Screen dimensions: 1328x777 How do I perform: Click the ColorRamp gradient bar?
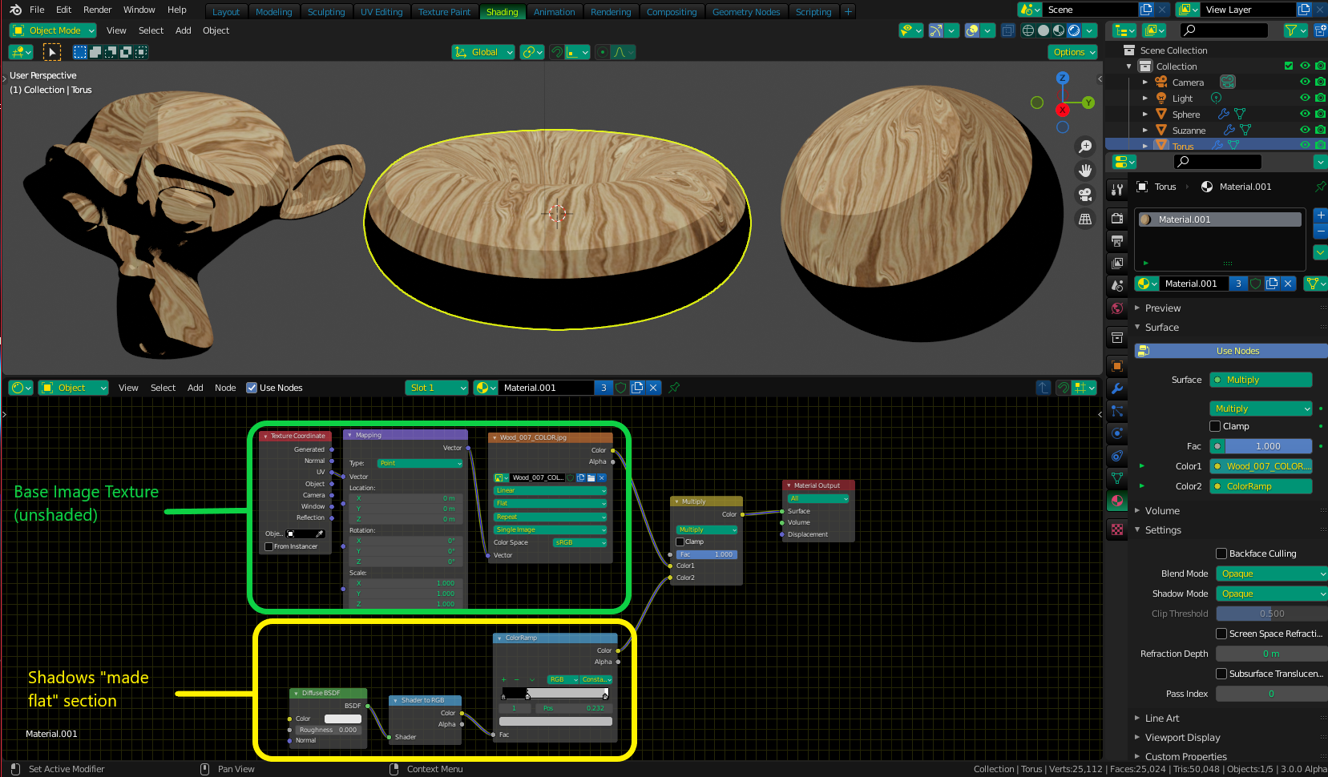tap(555, 693)
